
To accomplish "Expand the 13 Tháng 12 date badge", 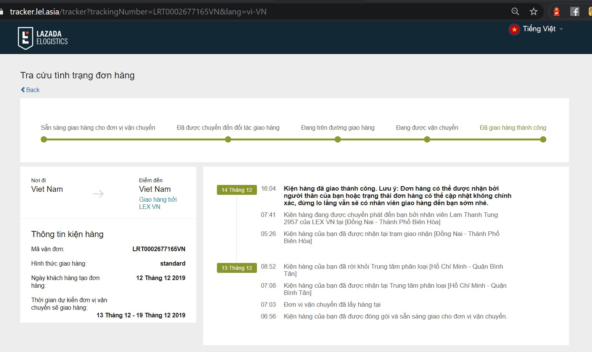I will coord(237,268).
